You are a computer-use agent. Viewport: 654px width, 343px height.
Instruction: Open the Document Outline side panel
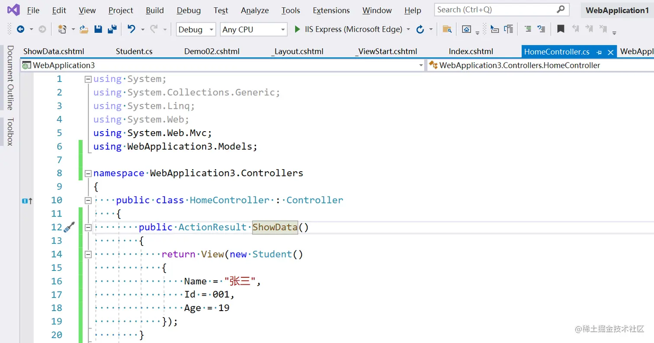tap(10, 78)
